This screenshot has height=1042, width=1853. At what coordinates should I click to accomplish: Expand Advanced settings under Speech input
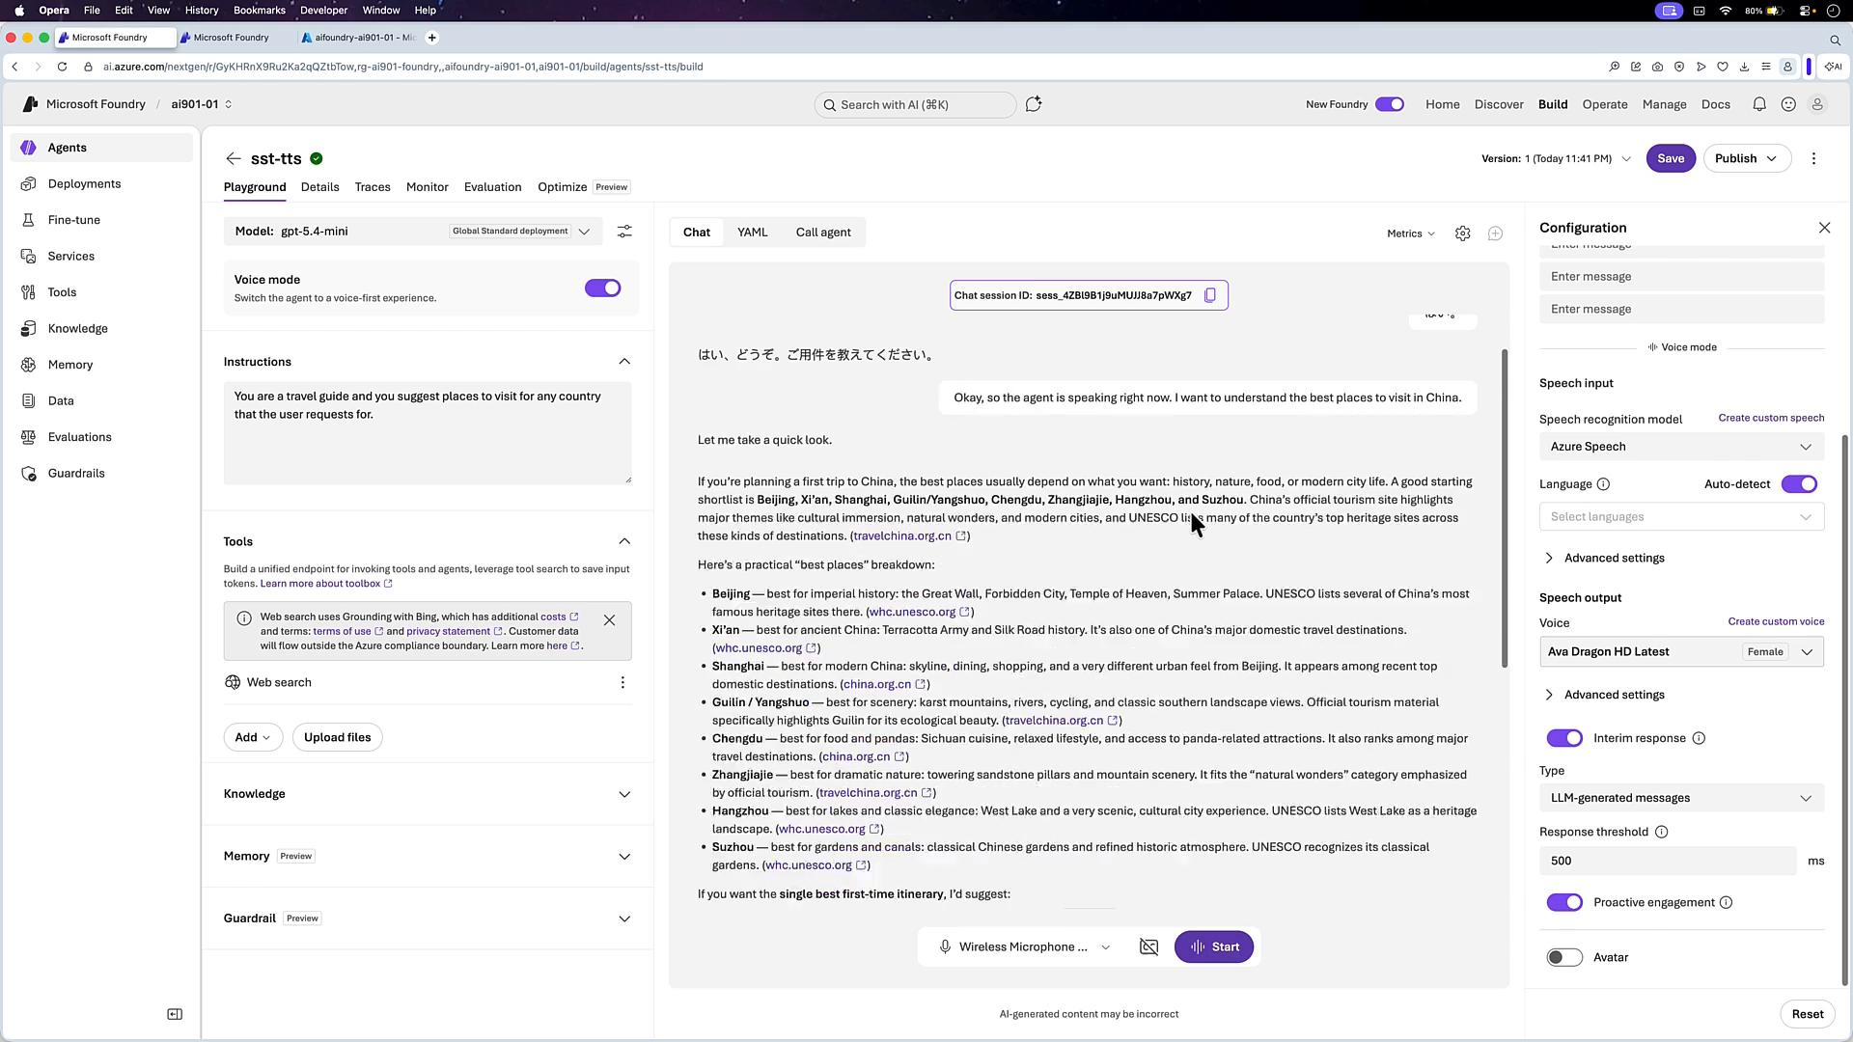coord(1604,558)
